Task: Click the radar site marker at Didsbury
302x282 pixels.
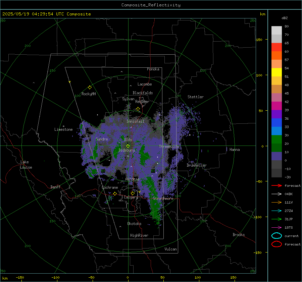Action: pos(128,146)
